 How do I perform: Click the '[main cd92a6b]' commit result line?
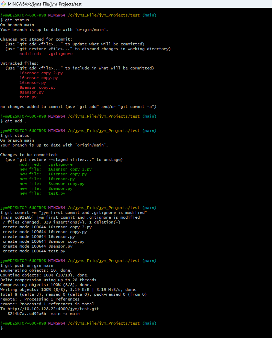70,218
